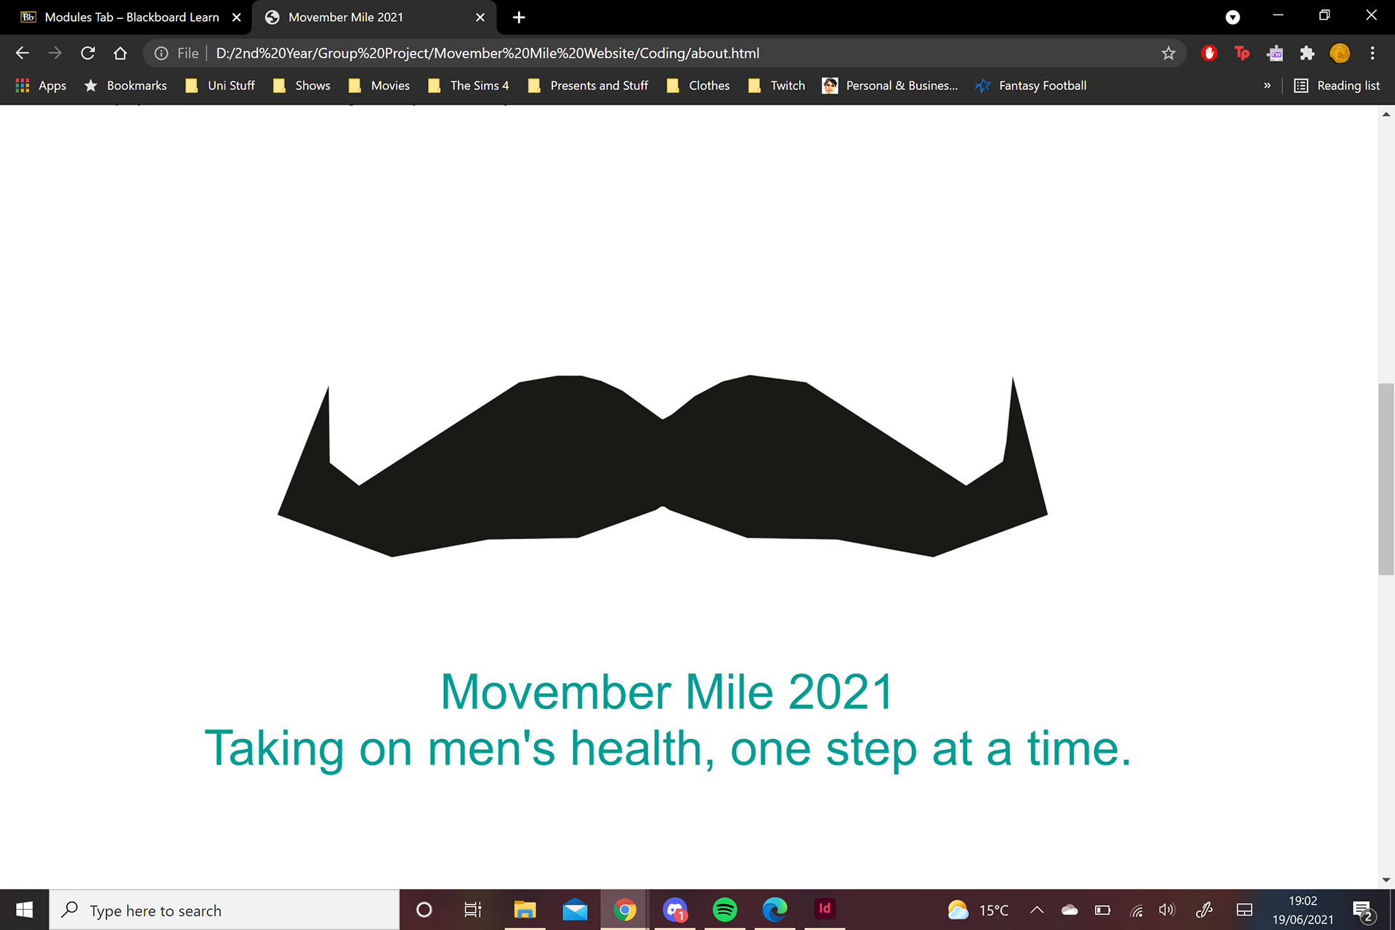Open the Fantasy Football bookmark

point(1031,86)
